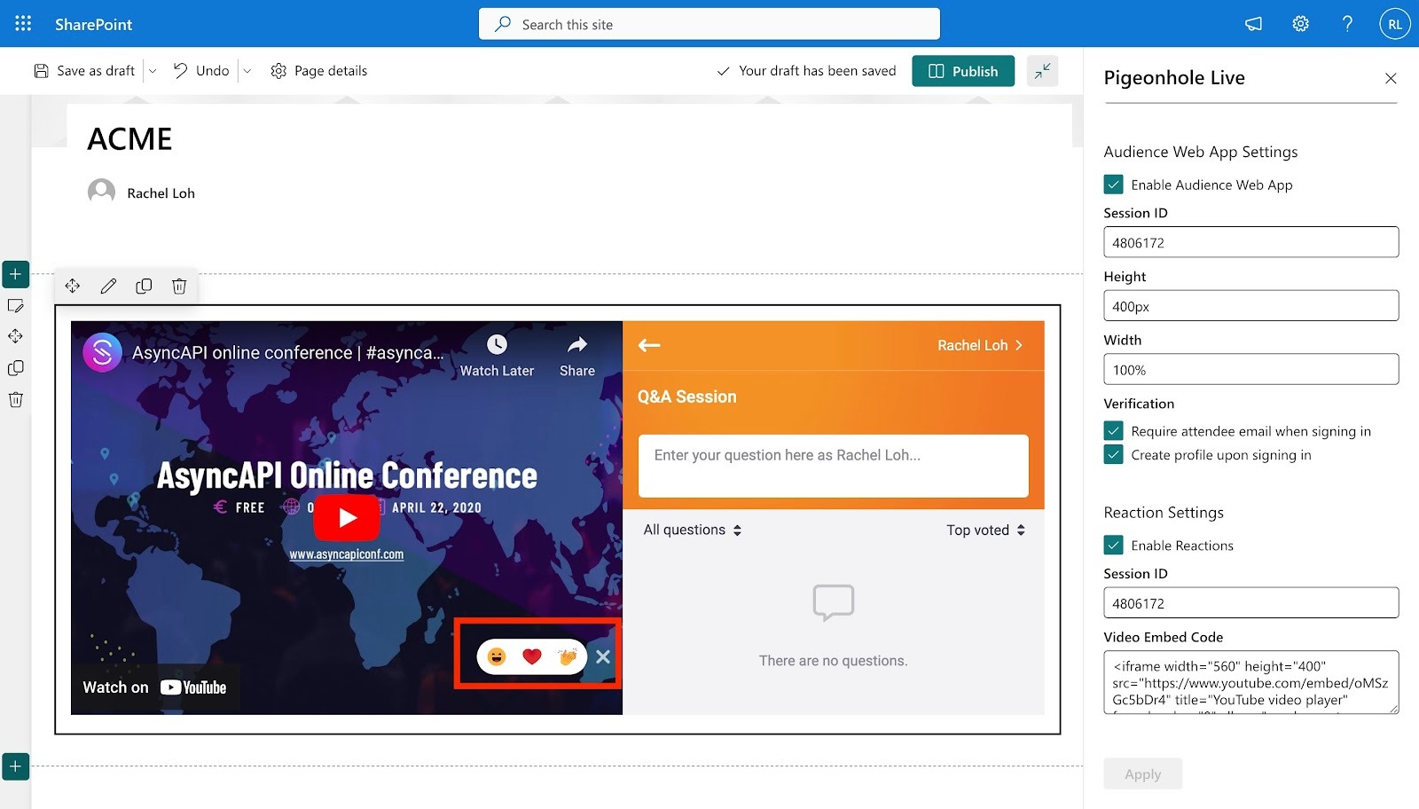Open SharePoint app launcher waffle icon
Image resolution: width=1419 pixels, height=809 pixels.
[22, 23]
